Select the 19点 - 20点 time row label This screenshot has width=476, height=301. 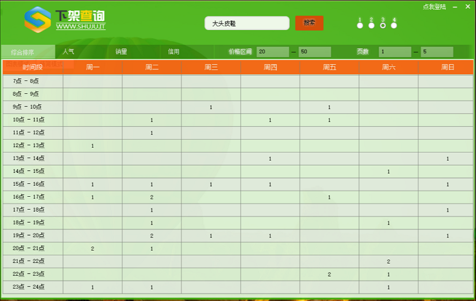29,236
